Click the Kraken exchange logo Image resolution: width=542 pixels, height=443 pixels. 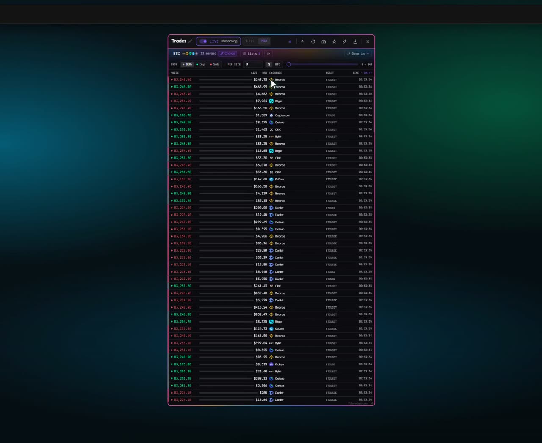[271, 364]
